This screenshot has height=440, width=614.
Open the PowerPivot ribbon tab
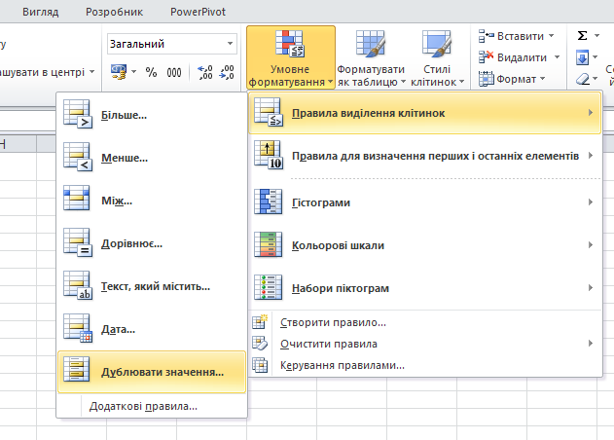tap(197, 12)
